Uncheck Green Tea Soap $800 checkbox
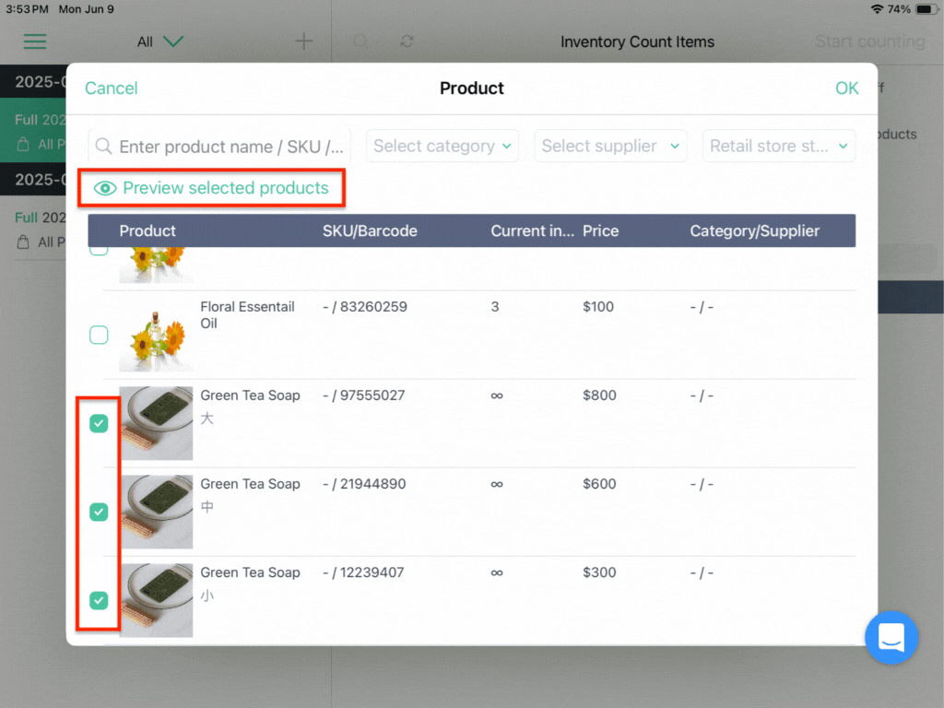 [x=99, y=423]
